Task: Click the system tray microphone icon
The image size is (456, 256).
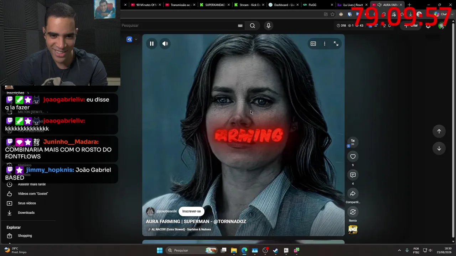Action: (407, 250)
